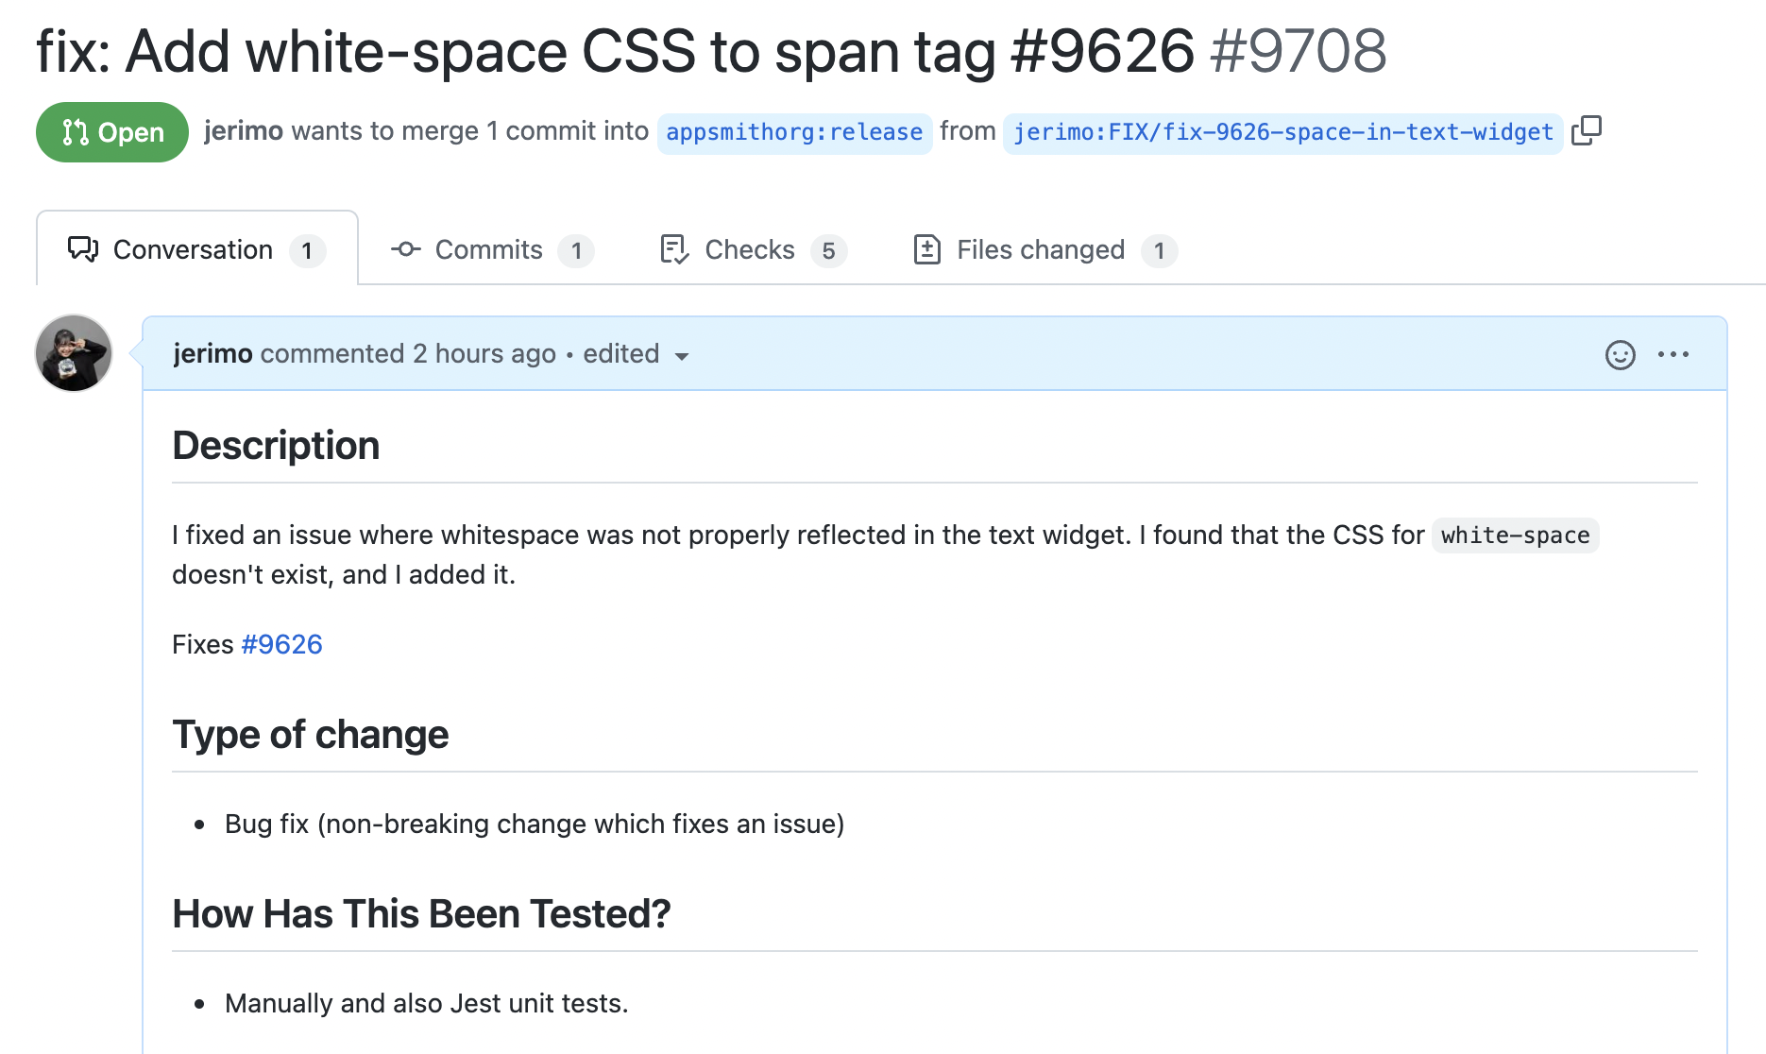The width and height of the screenshot is (1766, 1054).
Task: Click the pull request icon in Open badge
Action: click(76, 132)
